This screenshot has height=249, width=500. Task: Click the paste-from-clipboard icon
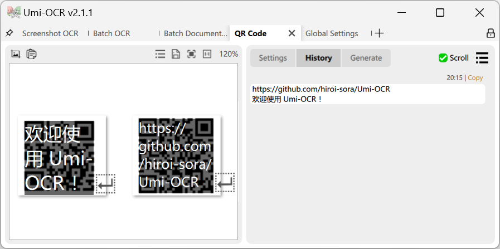pos(31,54)
